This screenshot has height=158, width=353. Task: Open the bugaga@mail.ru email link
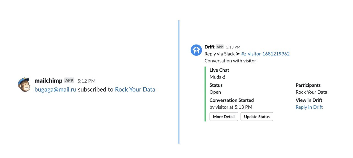(x=55, y=89)
